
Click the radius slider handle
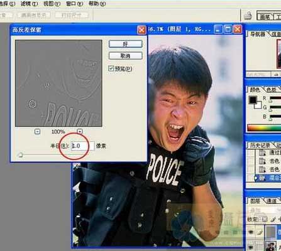coord(20,155)
